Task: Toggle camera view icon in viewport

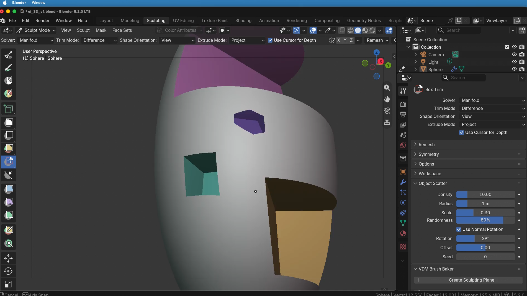Action: (387, 111)
